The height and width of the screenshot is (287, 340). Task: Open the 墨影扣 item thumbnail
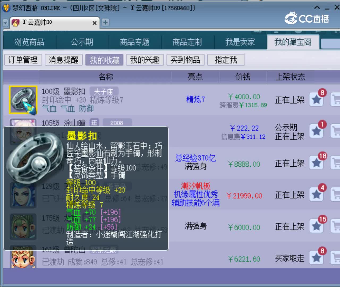[23, 100]
